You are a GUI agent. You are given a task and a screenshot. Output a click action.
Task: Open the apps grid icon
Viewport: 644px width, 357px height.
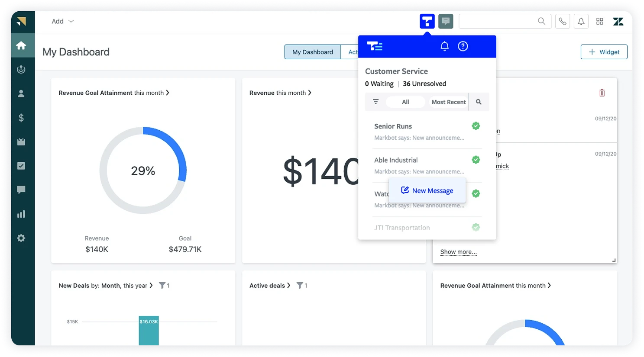click(x=600, y=21)
